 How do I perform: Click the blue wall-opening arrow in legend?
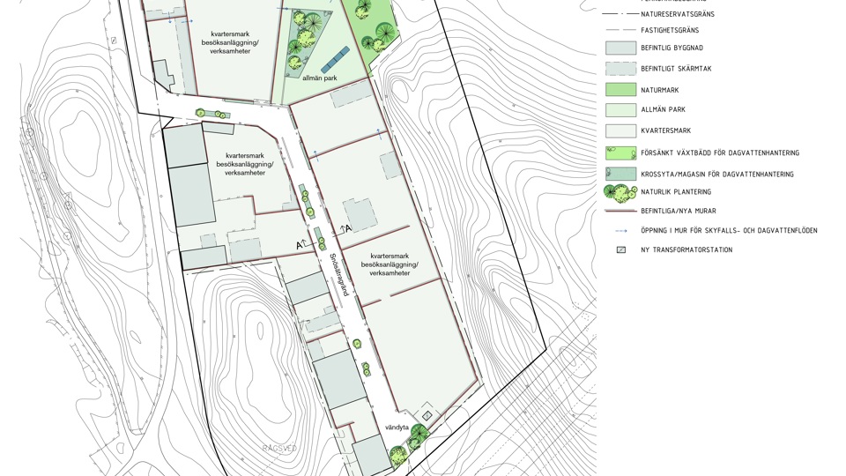click(620, 231)
